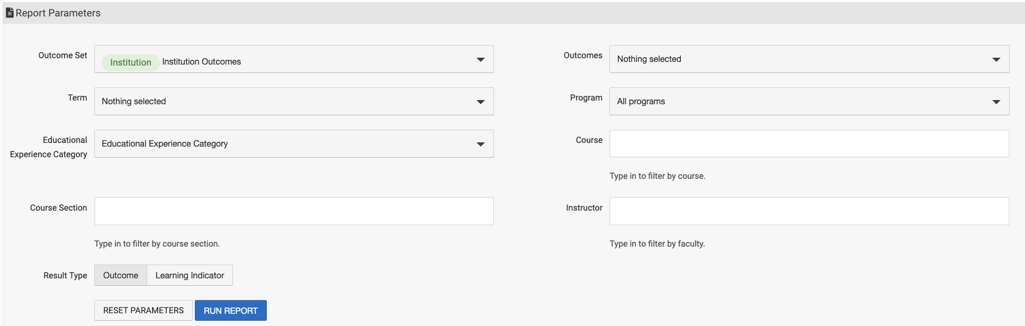Click the Report Parameters document icon

(10, 13)
